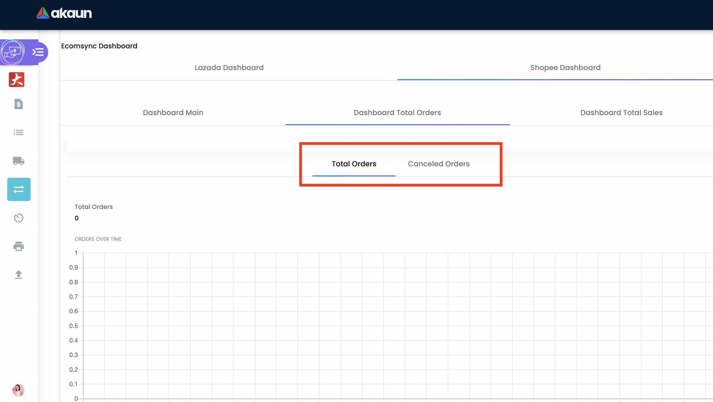713x402 pixels.
Task: Click the akaun logo in header
Action: click(64, 13)
